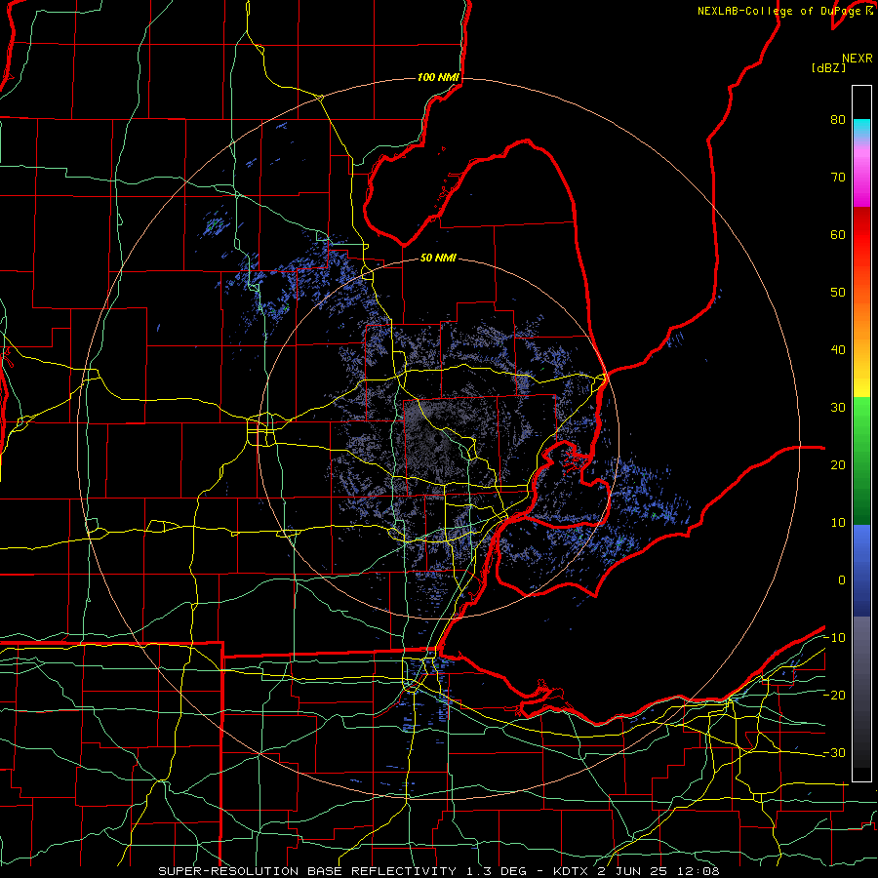Click the 2 JUN 25 12:08 timestamp
Screen dimensions: 878x878
tap(658, 871)
